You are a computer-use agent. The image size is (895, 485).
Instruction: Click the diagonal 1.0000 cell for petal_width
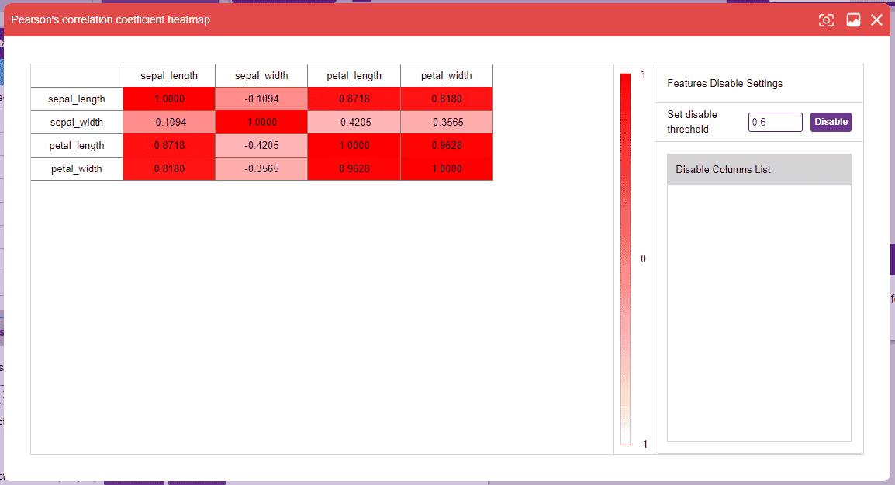(x=447, y=168)
